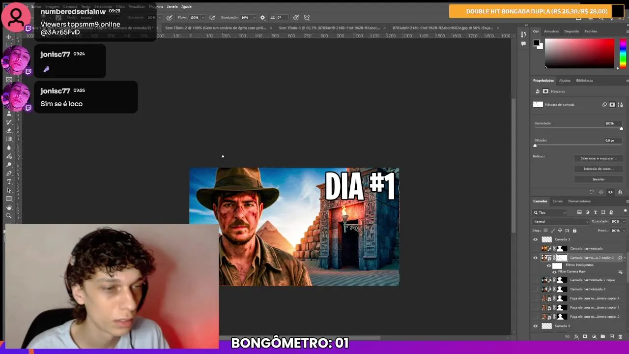Select the Move tool

pyautogui.click(x=9, y=36)
